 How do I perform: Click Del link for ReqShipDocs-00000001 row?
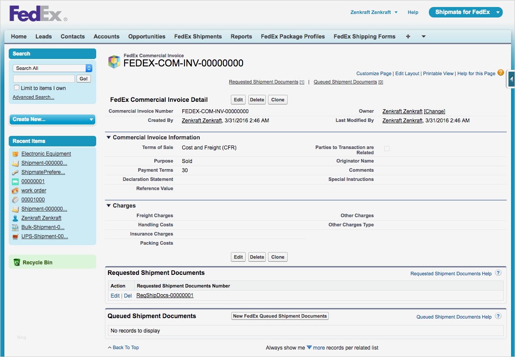pyautogui.click(x=128, y=295)
